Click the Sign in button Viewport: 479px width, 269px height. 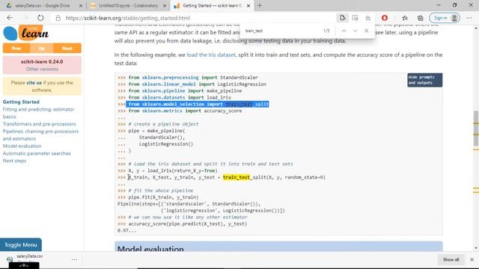coord(445,18)
